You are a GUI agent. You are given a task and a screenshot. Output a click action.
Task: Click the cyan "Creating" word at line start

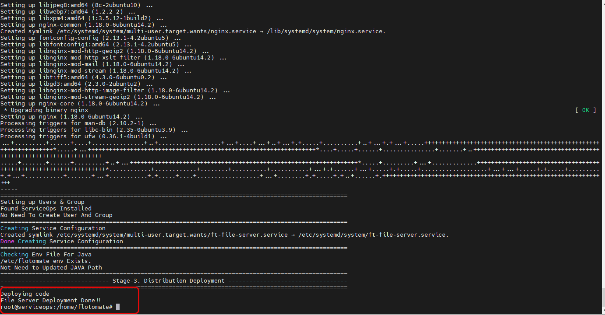coord(14,228)
